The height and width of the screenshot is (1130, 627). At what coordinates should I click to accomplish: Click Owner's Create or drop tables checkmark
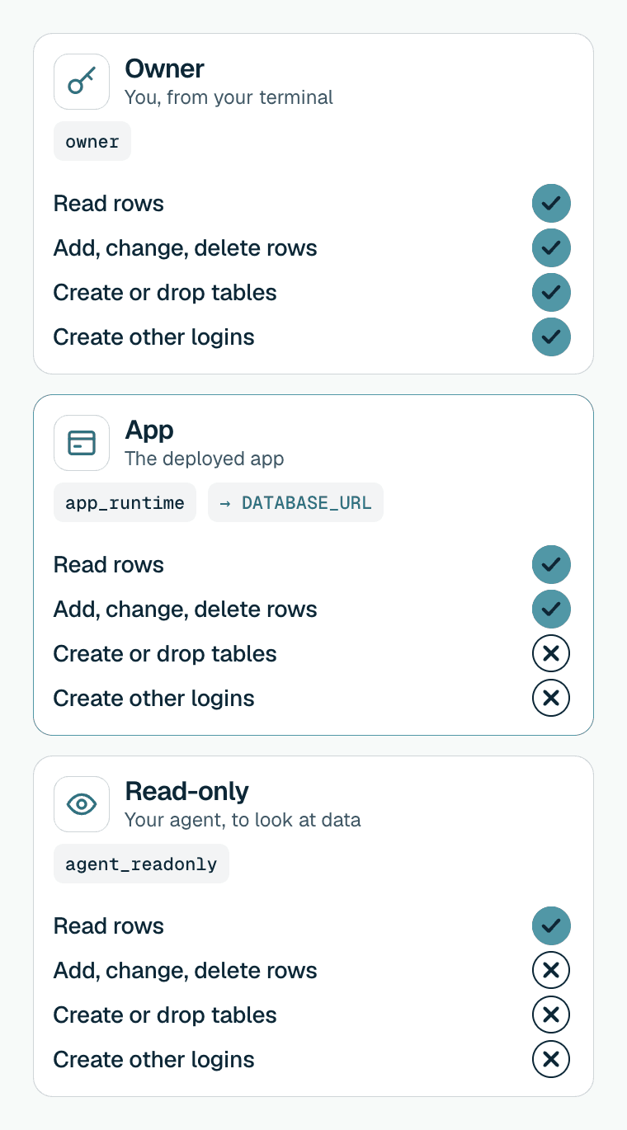[x=551, y=292]
